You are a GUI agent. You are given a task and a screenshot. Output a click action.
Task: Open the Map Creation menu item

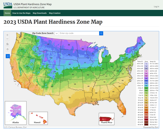[x=55, y=13]
